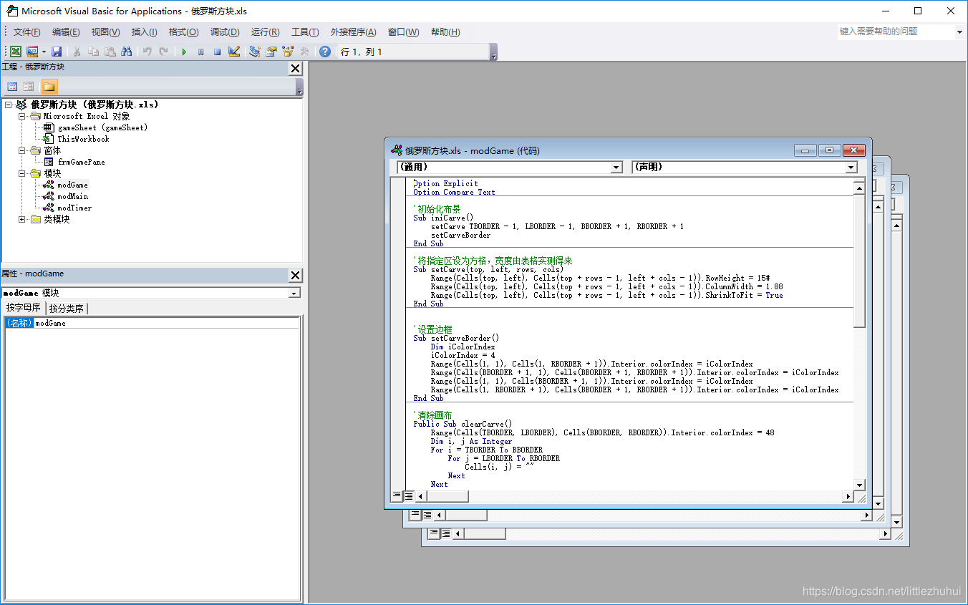This screenshot has height=605, width=968.
Task: Open the 文件(F) menu
Action: [27, 32]
